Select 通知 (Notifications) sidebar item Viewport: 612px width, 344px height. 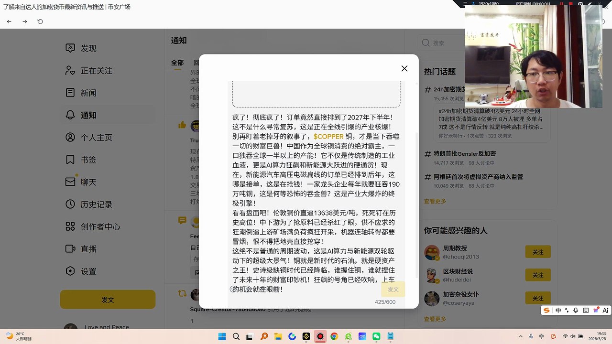point(108,115)
